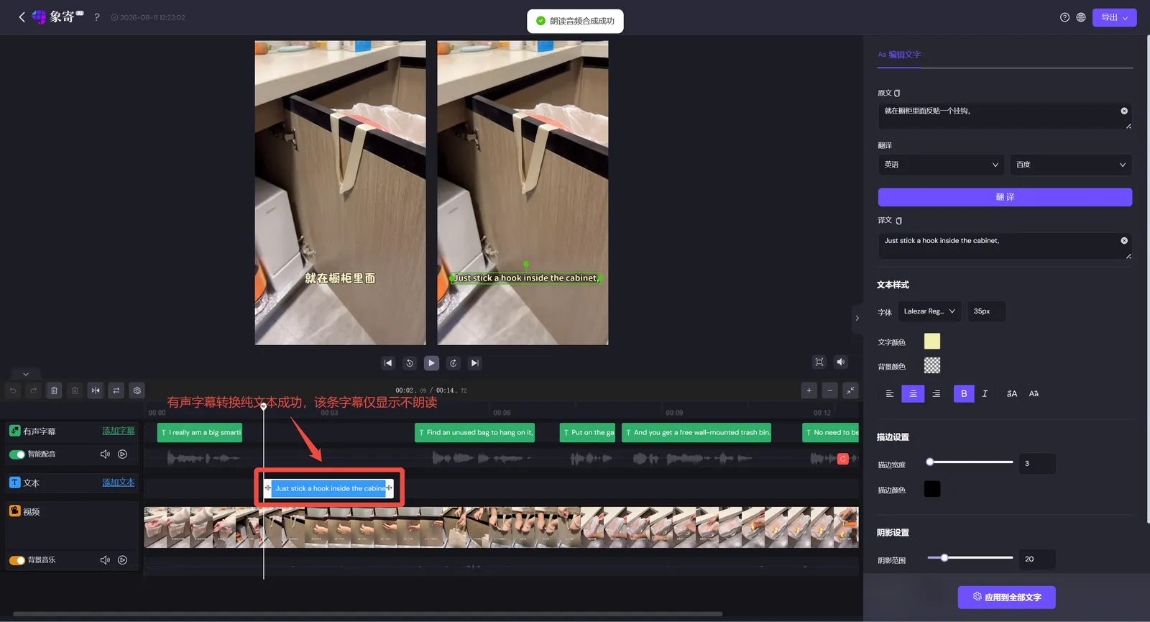Click the purple 翻译 button
This screenshot has width=1150, height=622.
click(1005, 197)
